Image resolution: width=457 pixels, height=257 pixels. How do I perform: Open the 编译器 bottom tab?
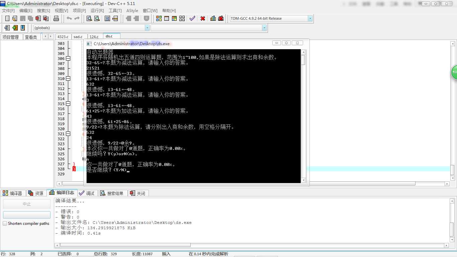[12, 193]
